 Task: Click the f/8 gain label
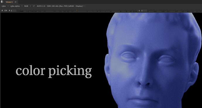6,11
